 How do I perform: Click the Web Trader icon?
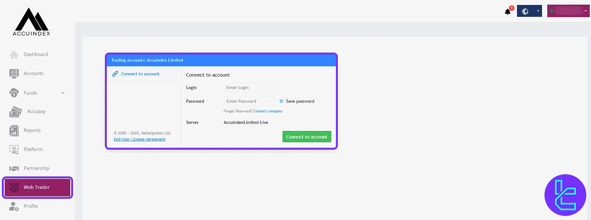(x=14, y=187)
